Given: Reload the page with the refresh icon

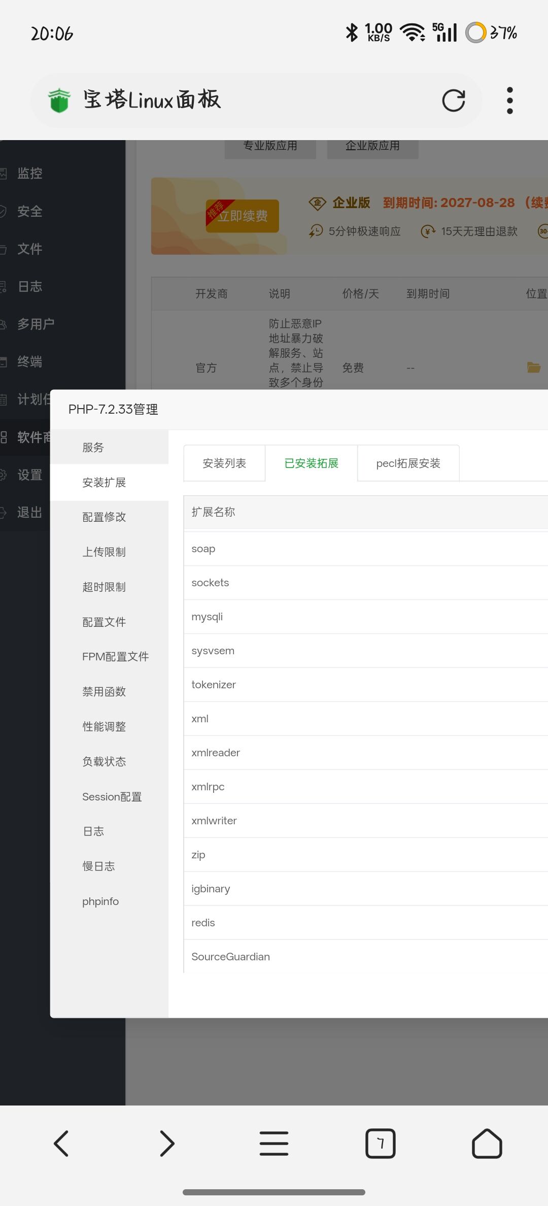Looking at the screenshot, I should [454, 100].
